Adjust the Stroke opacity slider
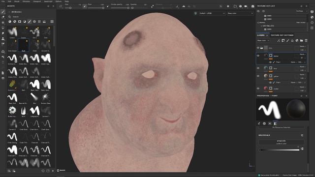 tap(120, 8)
